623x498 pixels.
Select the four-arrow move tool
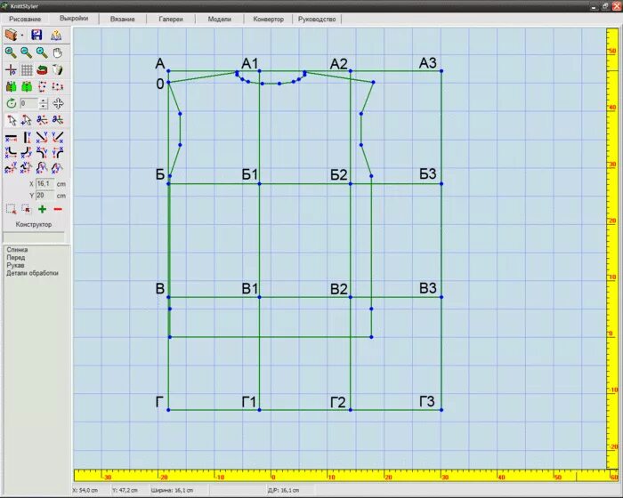[58, 104]
